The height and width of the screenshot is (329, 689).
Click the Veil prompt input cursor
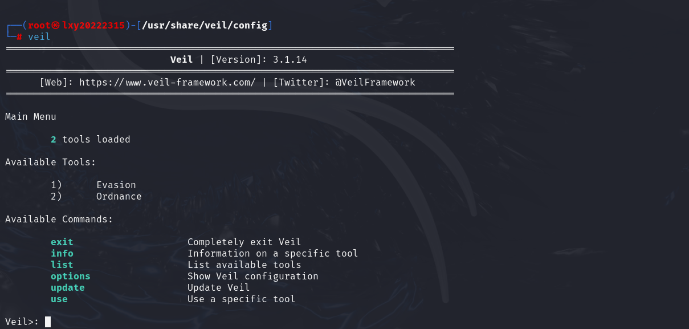48,322
